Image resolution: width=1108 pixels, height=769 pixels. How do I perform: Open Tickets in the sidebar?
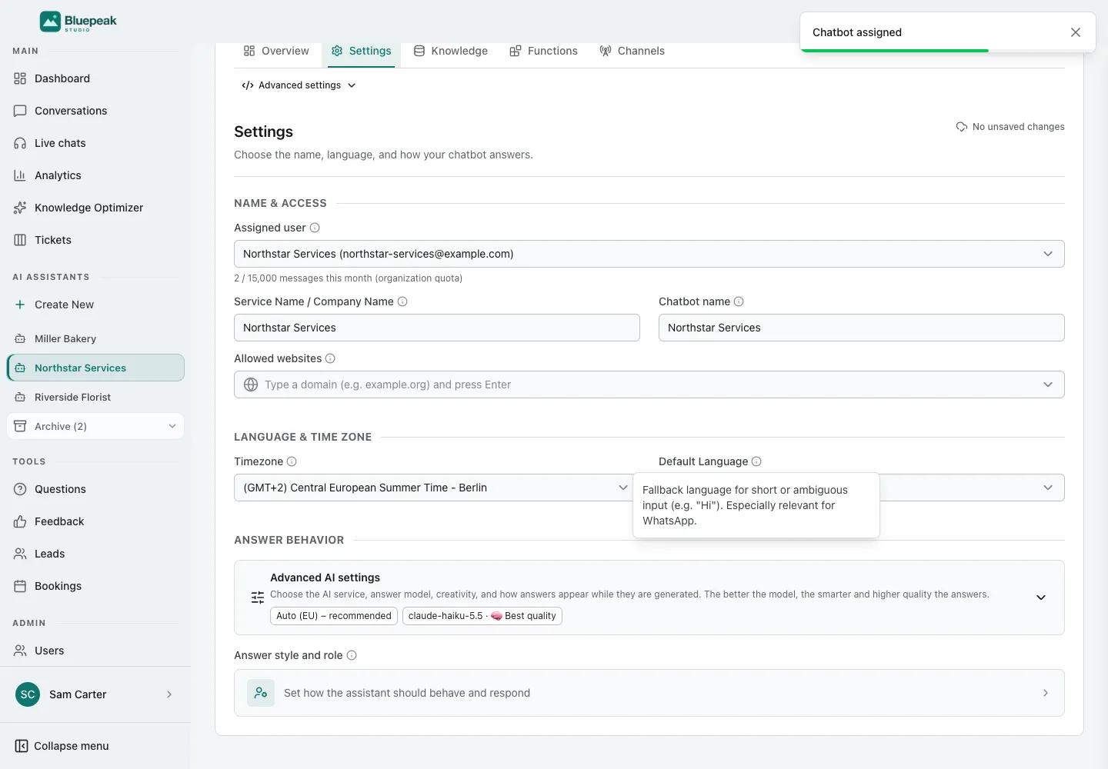pyautogui.click(x=95, y=240)
